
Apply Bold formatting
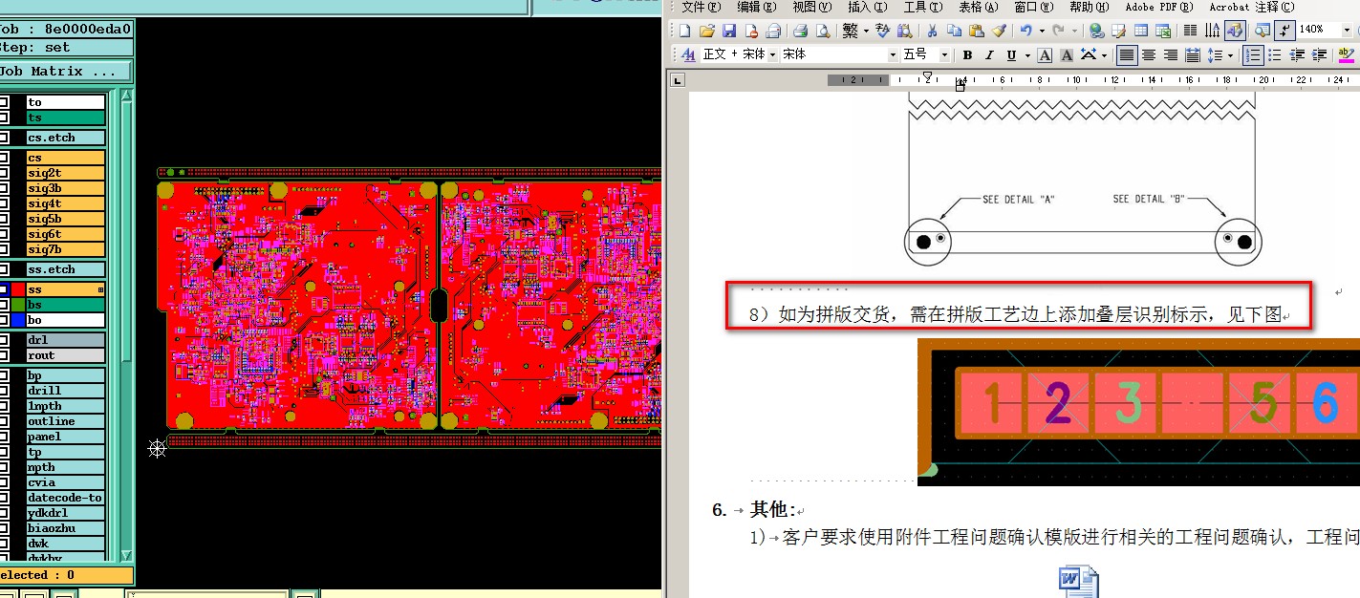tap(967, 55)
